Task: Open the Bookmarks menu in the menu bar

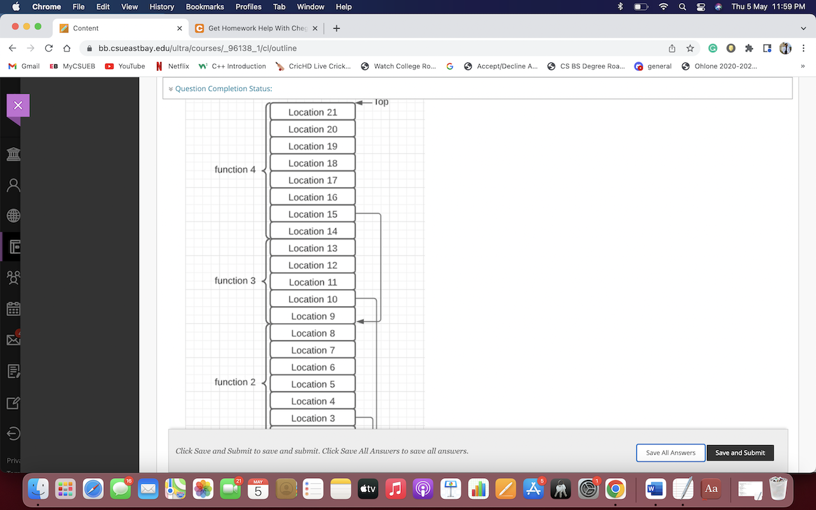Action: pyautogui.click(x=205, y=7)
